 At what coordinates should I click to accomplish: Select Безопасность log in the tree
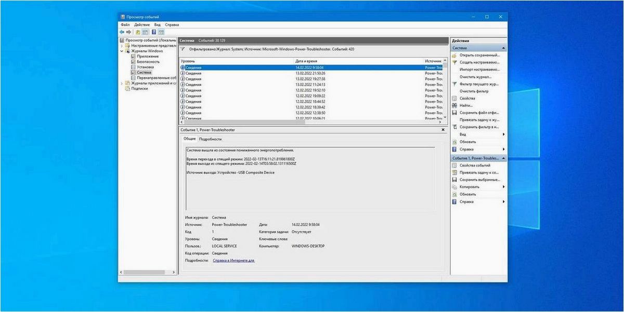(149, 62)
